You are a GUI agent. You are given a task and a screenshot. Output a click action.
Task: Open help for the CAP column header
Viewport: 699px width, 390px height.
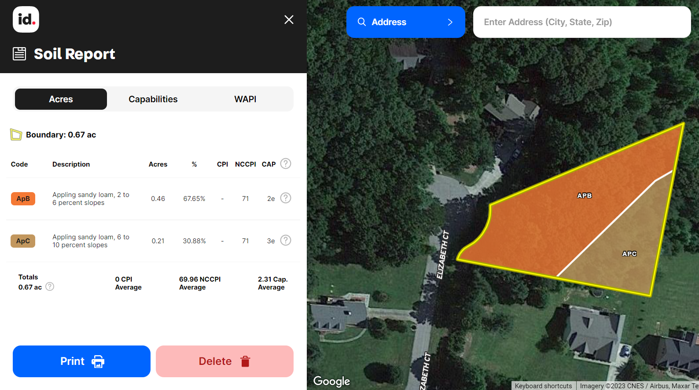(x=286, y=163)
